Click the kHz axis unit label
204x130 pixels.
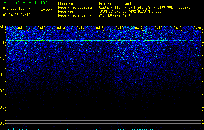(x=3, y=26)
